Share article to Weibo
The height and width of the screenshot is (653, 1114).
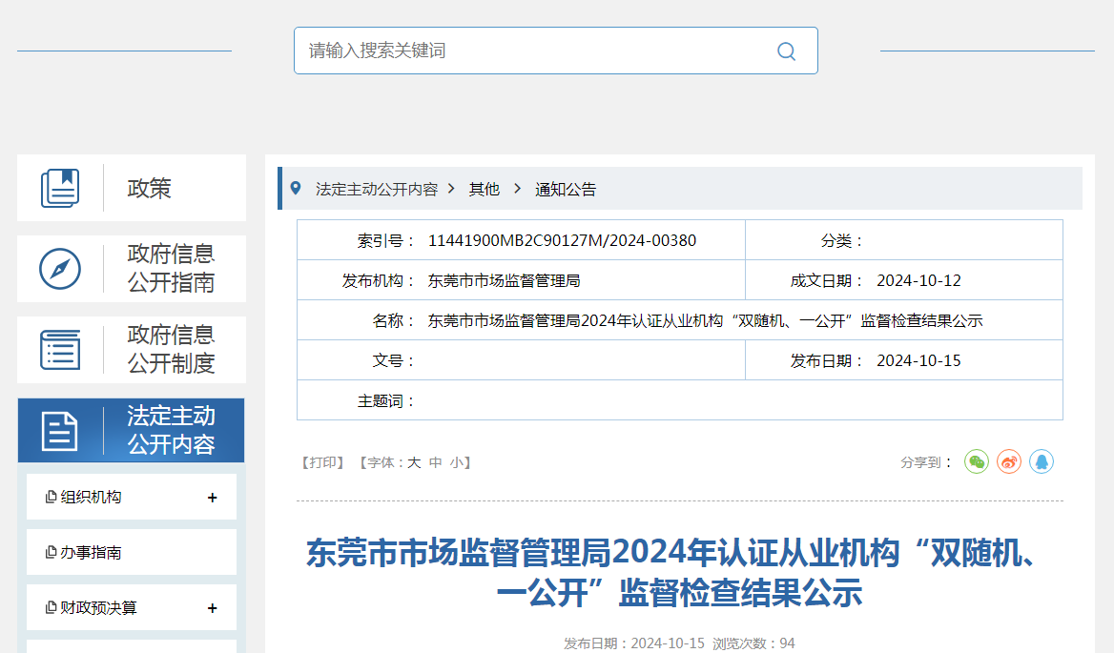1009,462
